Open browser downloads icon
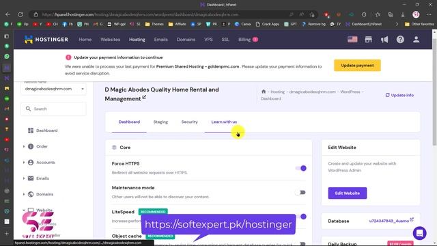The width and height of the screenshot is (437, 246). [403, 14]
